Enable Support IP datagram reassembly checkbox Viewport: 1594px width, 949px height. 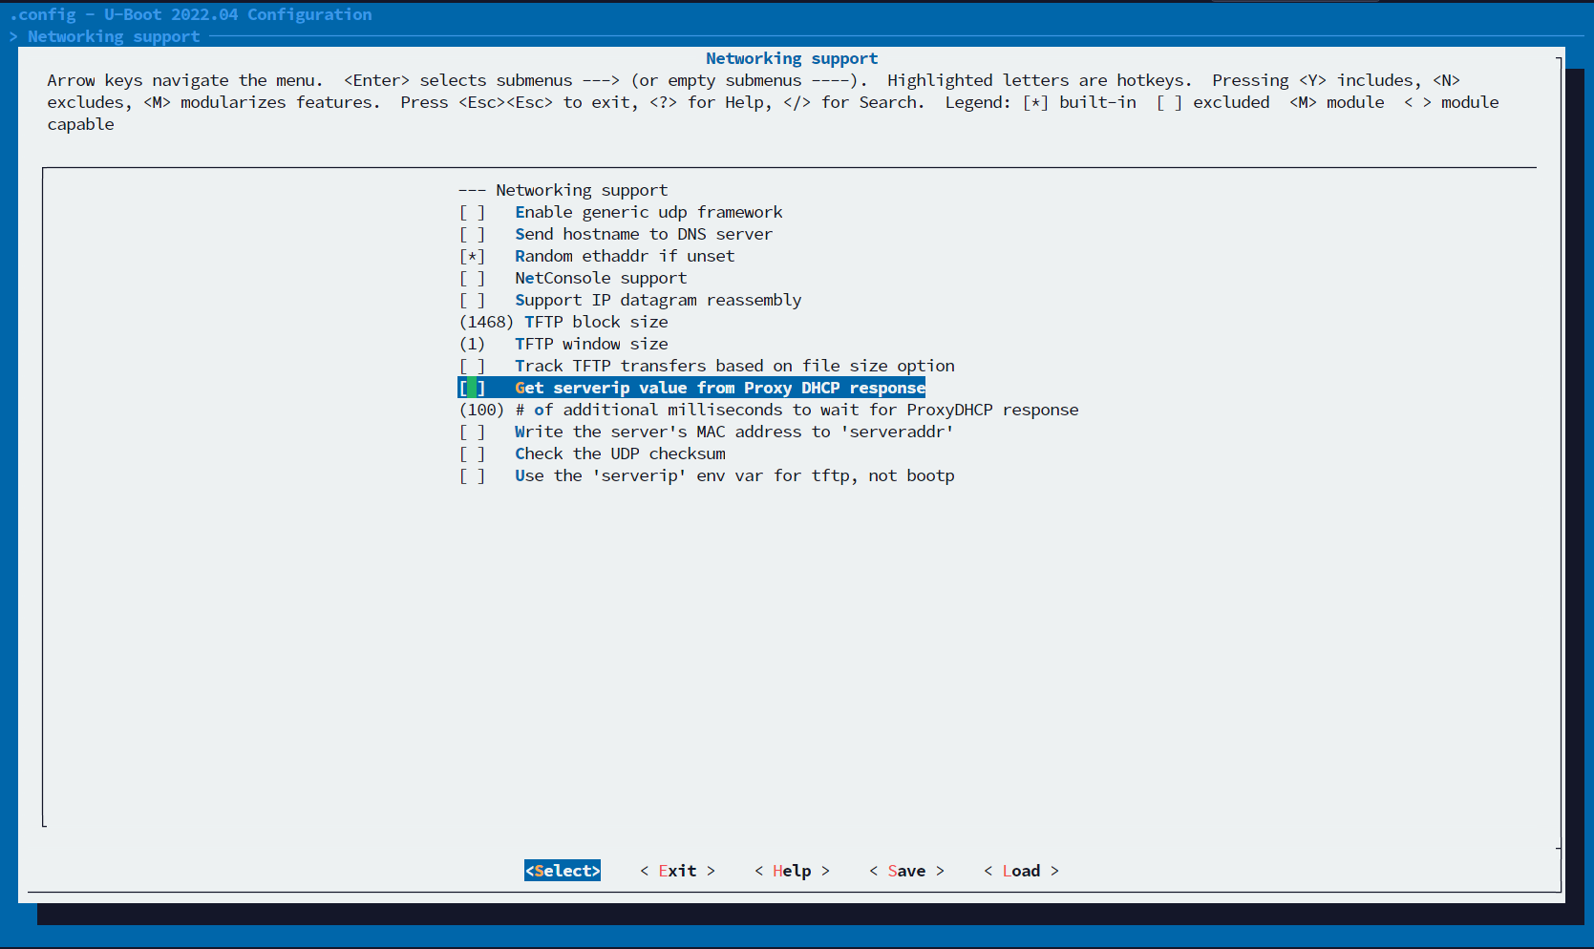472,300
